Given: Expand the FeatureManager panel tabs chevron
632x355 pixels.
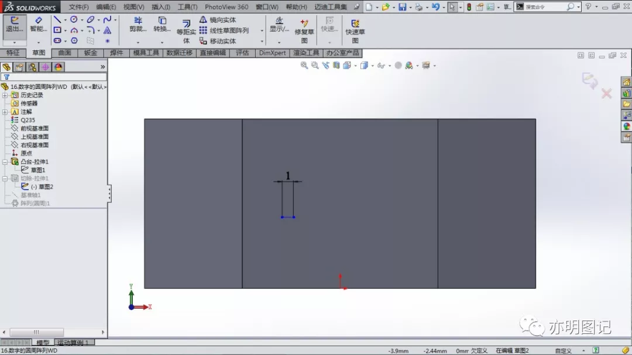Looking at the screenshot, I should pyautogui.click(x=103, y=67).
